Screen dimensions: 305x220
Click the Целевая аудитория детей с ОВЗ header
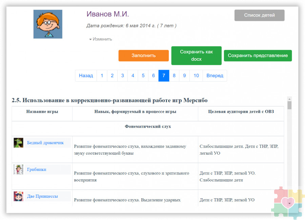click(x=241, y=112)
